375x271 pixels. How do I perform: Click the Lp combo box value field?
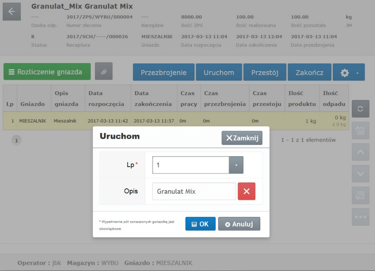point(191,165)
